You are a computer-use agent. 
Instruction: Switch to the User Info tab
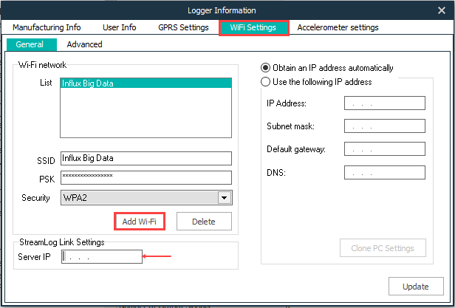pos(119,27)
